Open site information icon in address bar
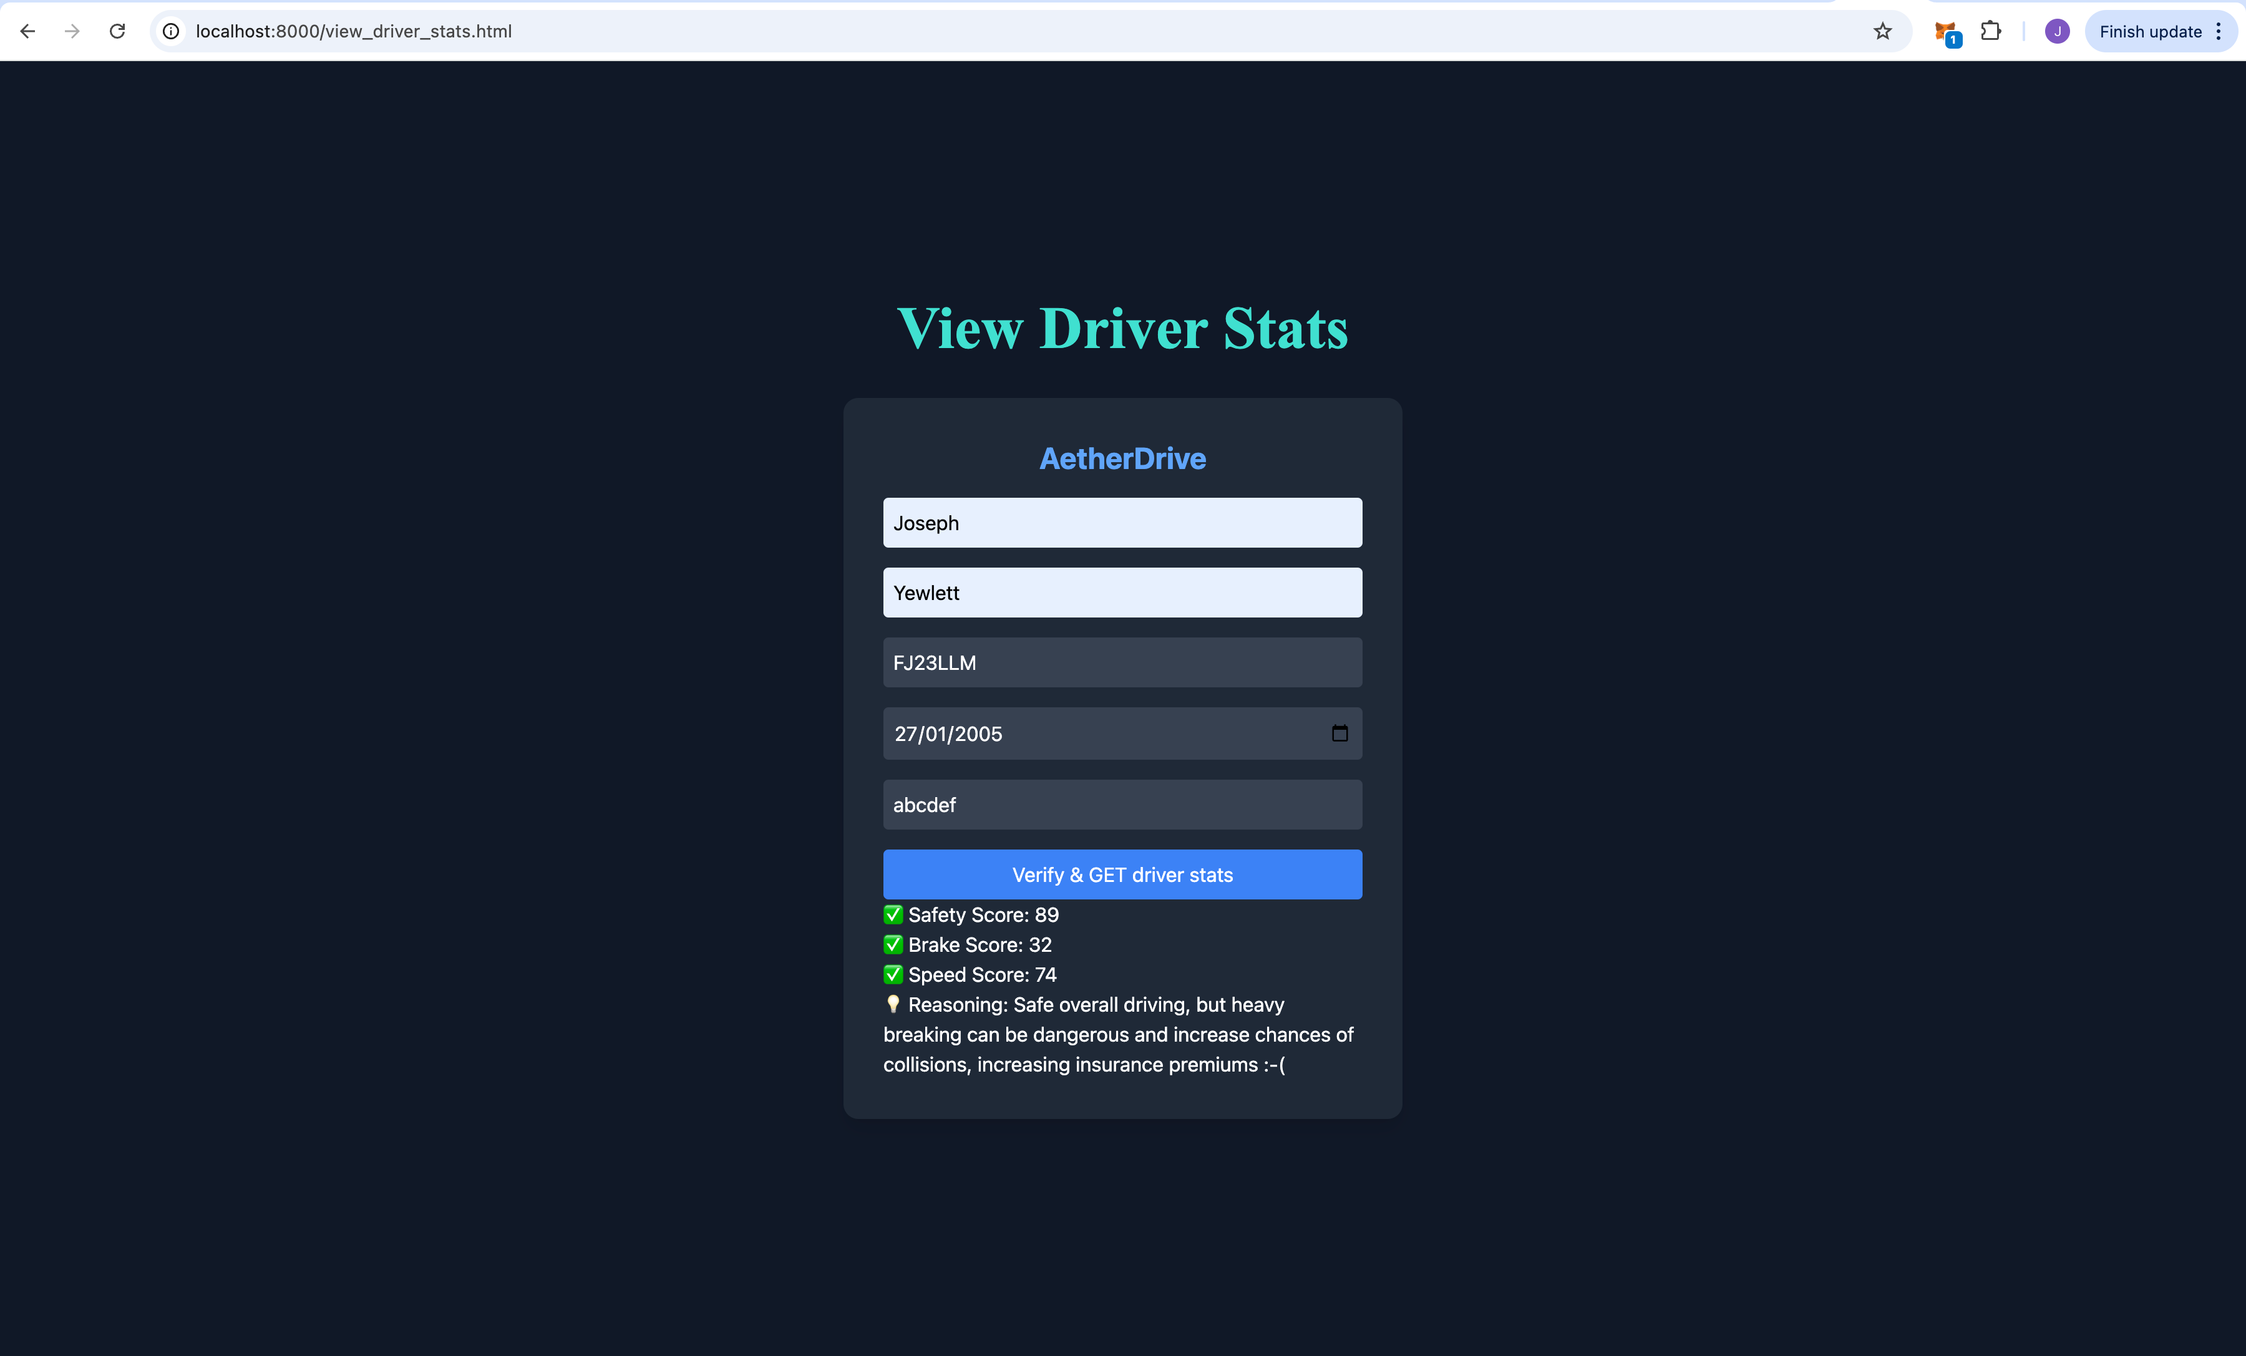Viewport: 2246px width, 1356px height. pos(170,31)
